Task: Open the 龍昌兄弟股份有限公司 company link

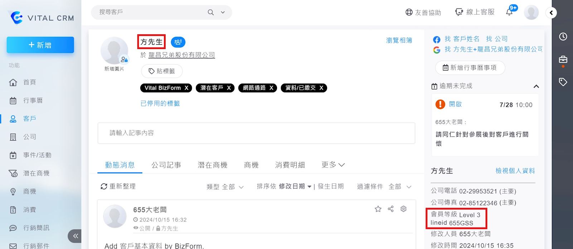Action: point(181,55)
